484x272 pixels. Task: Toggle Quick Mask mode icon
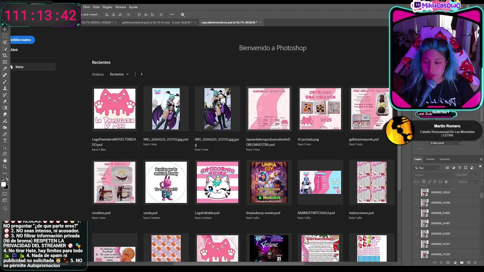point(5,194)
